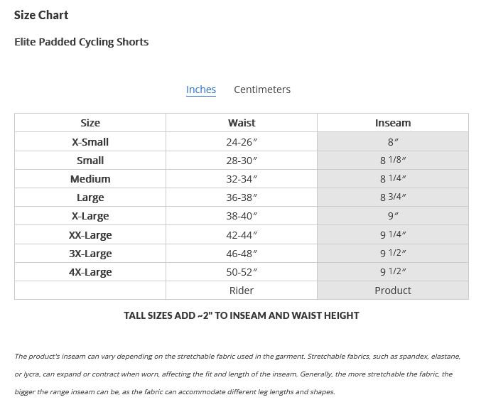Click the Rider footer cell
The width and height of the screenshot is (486, 412).
coord(242,291)
